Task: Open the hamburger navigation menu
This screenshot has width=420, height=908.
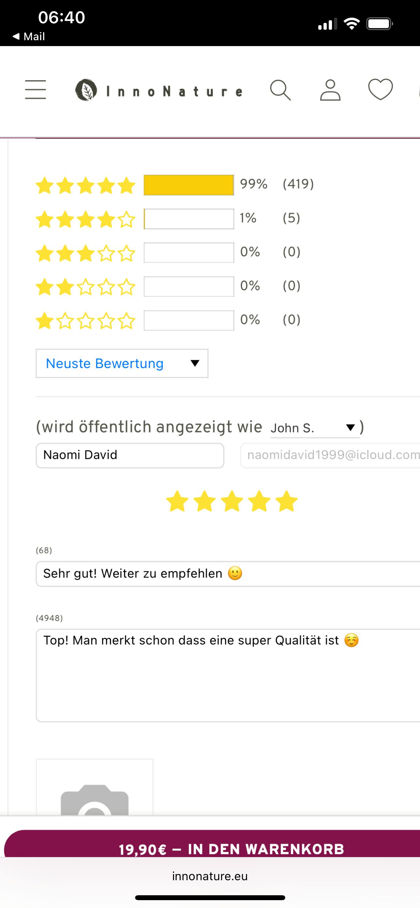Action: click(35, 90)
